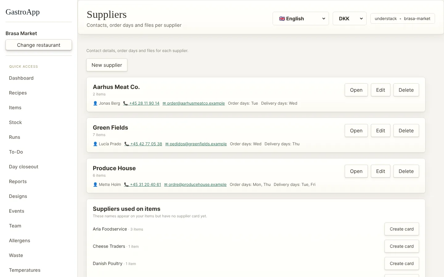This screenshot has height=277, width=444.
Task: Open the Aarhus Meat Co. supplier
Action: [356, 90]
